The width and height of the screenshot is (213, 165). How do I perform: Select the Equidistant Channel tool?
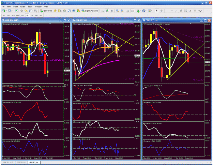click(181, 11)
